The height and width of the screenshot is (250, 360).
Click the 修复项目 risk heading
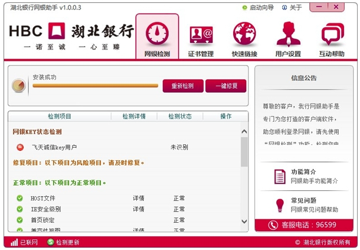[78, 163]
